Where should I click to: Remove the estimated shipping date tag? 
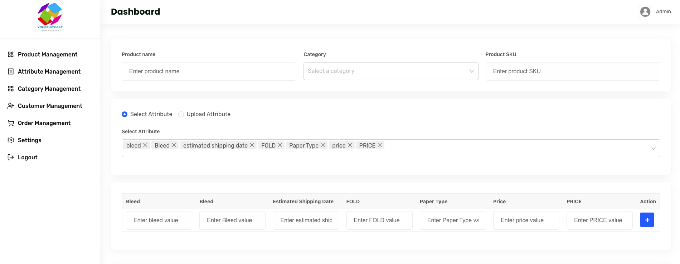252,145
